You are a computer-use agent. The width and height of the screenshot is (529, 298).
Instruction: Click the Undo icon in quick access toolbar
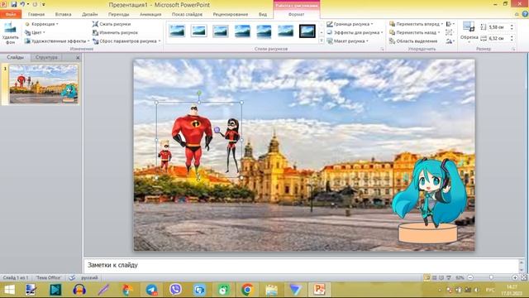22,4
